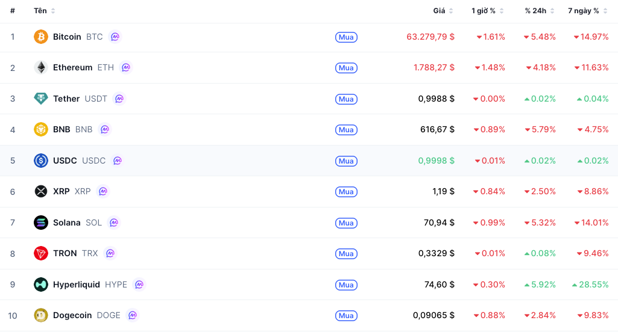The image size is (618, 335).
Task: Click the purple chat badge beside ETH
Action: (126, 67)
